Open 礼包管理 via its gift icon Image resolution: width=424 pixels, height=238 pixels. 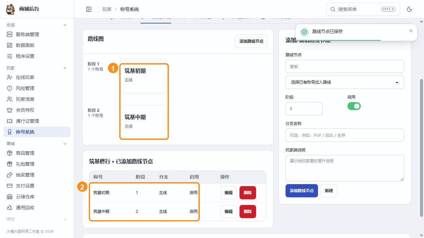point(10,164)
